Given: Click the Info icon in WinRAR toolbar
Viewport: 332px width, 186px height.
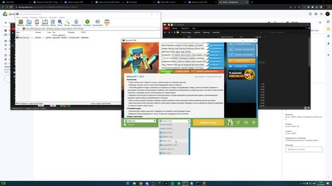Looking at the screenshot, I should tap(76, 23).
